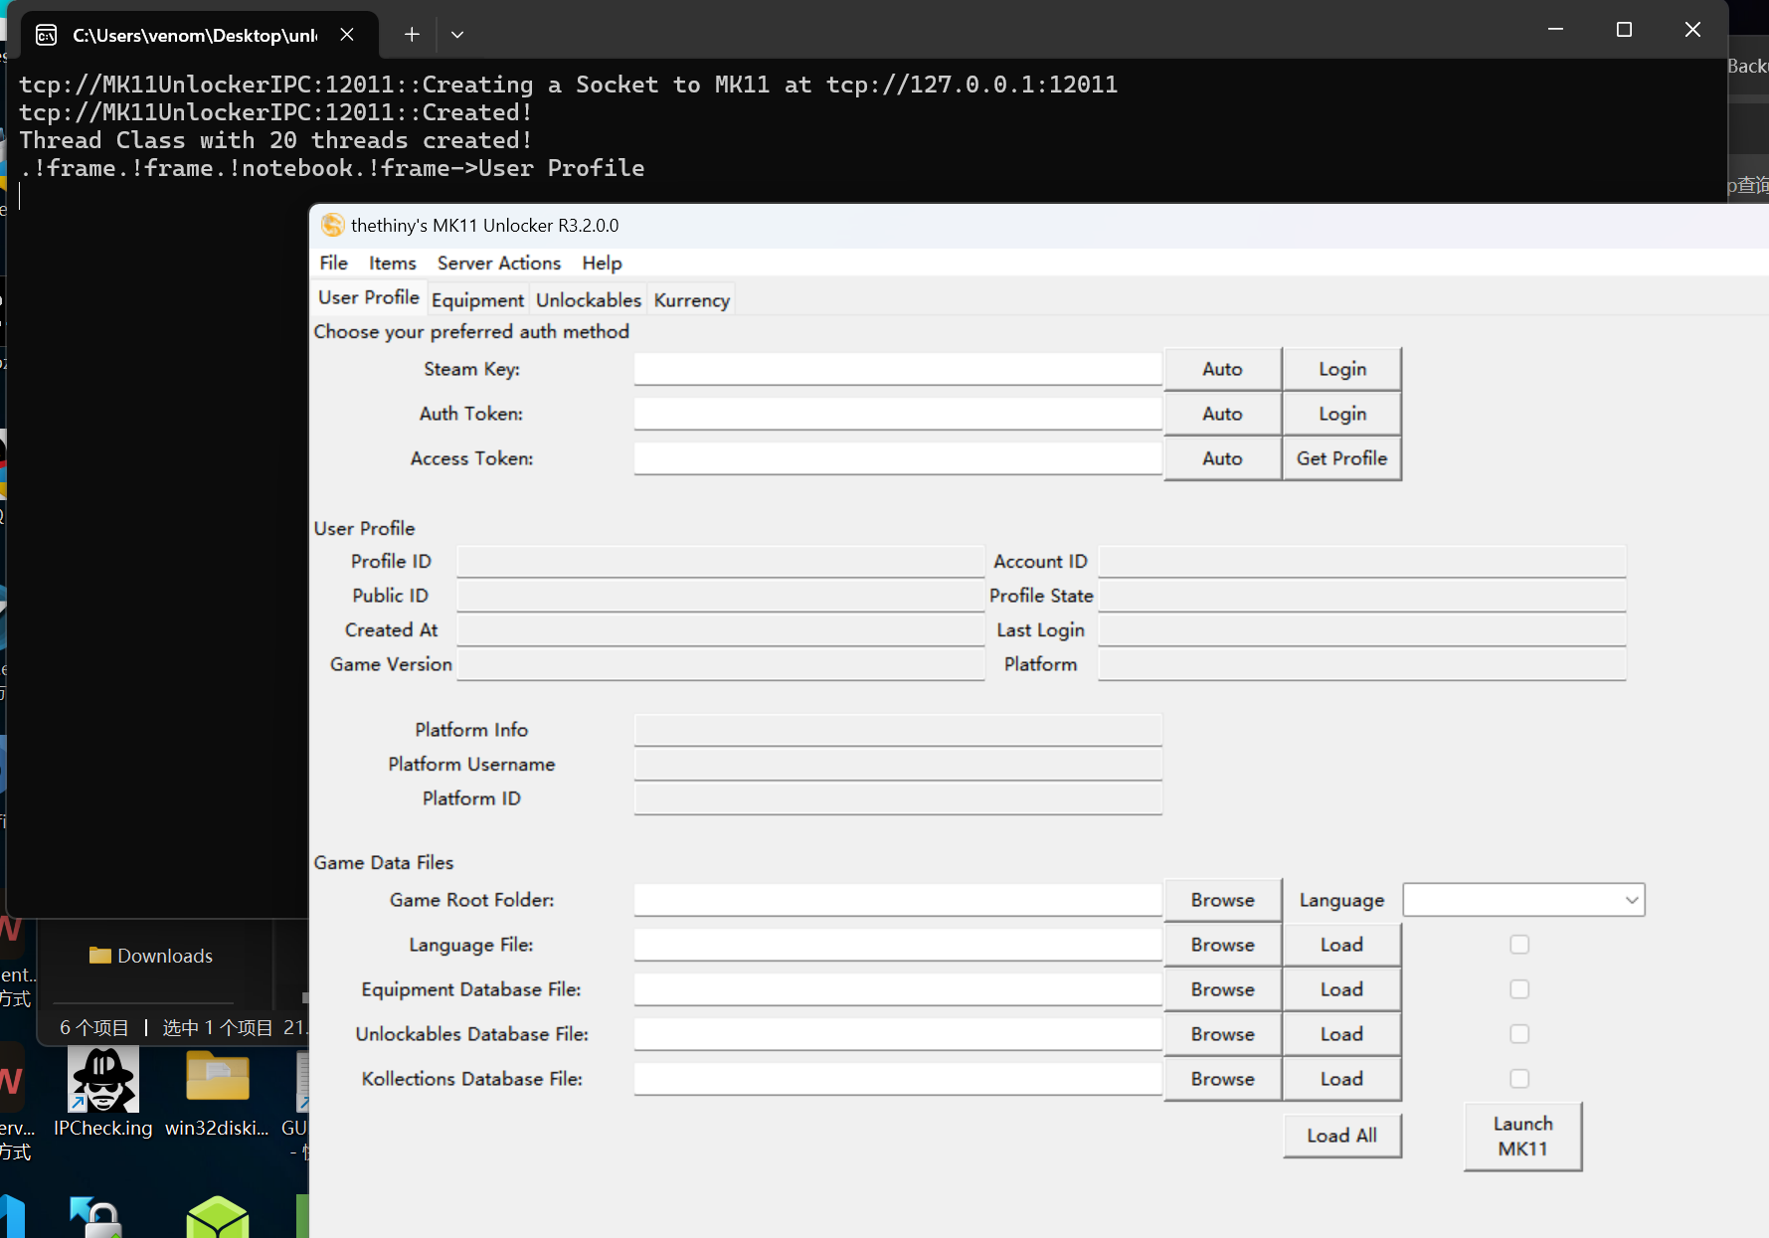
Task: Open a new terminal tab with plus icon
Action: (x=412, y=35)
